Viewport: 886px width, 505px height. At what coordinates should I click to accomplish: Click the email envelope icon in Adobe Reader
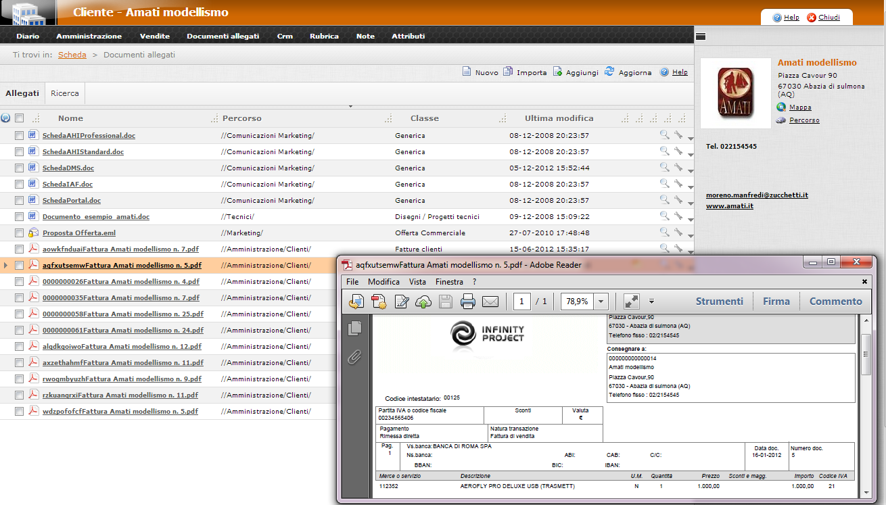click(x=490, y=302)
